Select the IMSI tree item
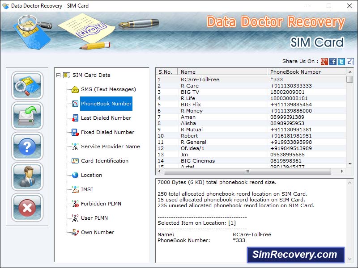The image size is (358, 268). pos(87,189)
